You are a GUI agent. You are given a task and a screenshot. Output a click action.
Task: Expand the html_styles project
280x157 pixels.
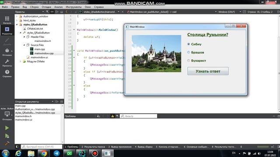pyautogui.click(x=17, y=20)
